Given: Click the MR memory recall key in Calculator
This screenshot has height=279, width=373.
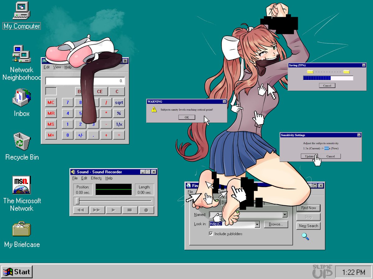Looking at the screenshot, I should coord(51,113).
